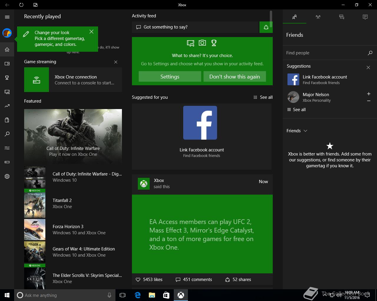Click the large Facebook logo tile

tap(200, 123)
